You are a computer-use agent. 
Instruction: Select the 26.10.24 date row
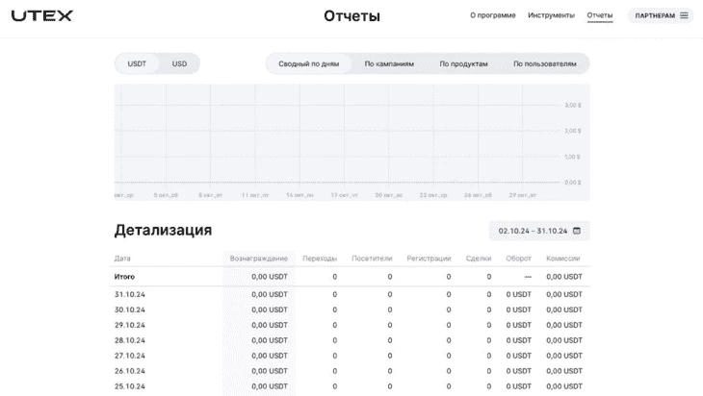(x=350, y=371)
